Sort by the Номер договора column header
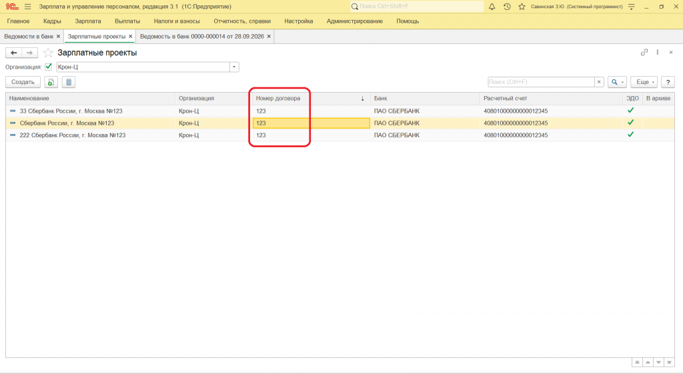Viewport: 683px width, 374px height. point(278,99)
